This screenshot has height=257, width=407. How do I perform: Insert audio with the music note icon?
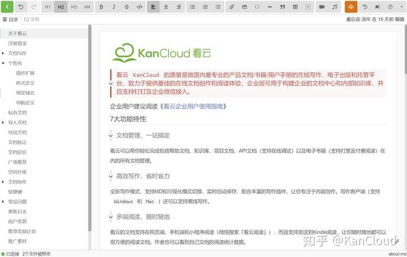pos(335,7)
